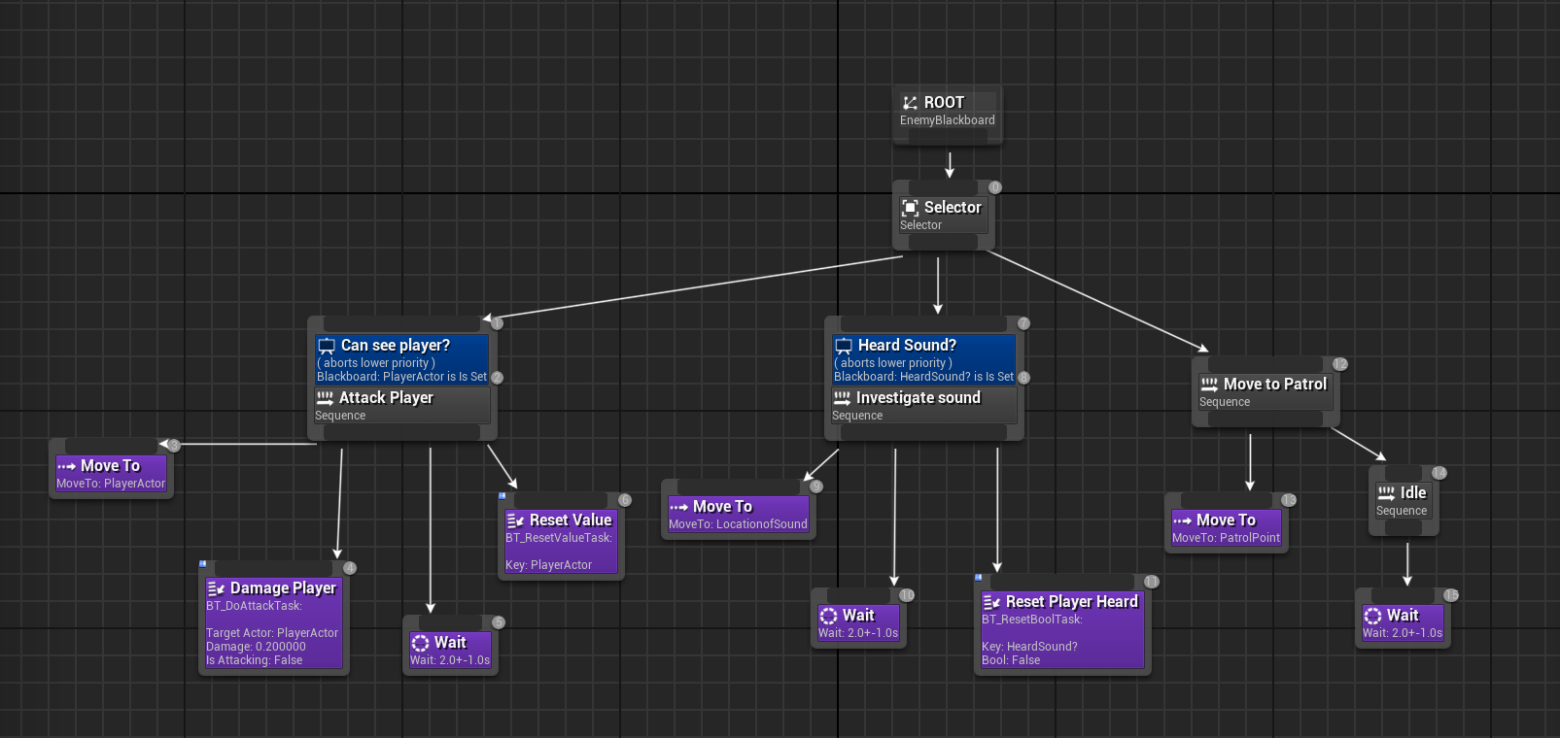Click 'Key: PlayerActor' text on Reset Value
Viewport: 1560px width, 738px height.
[548, 565]
